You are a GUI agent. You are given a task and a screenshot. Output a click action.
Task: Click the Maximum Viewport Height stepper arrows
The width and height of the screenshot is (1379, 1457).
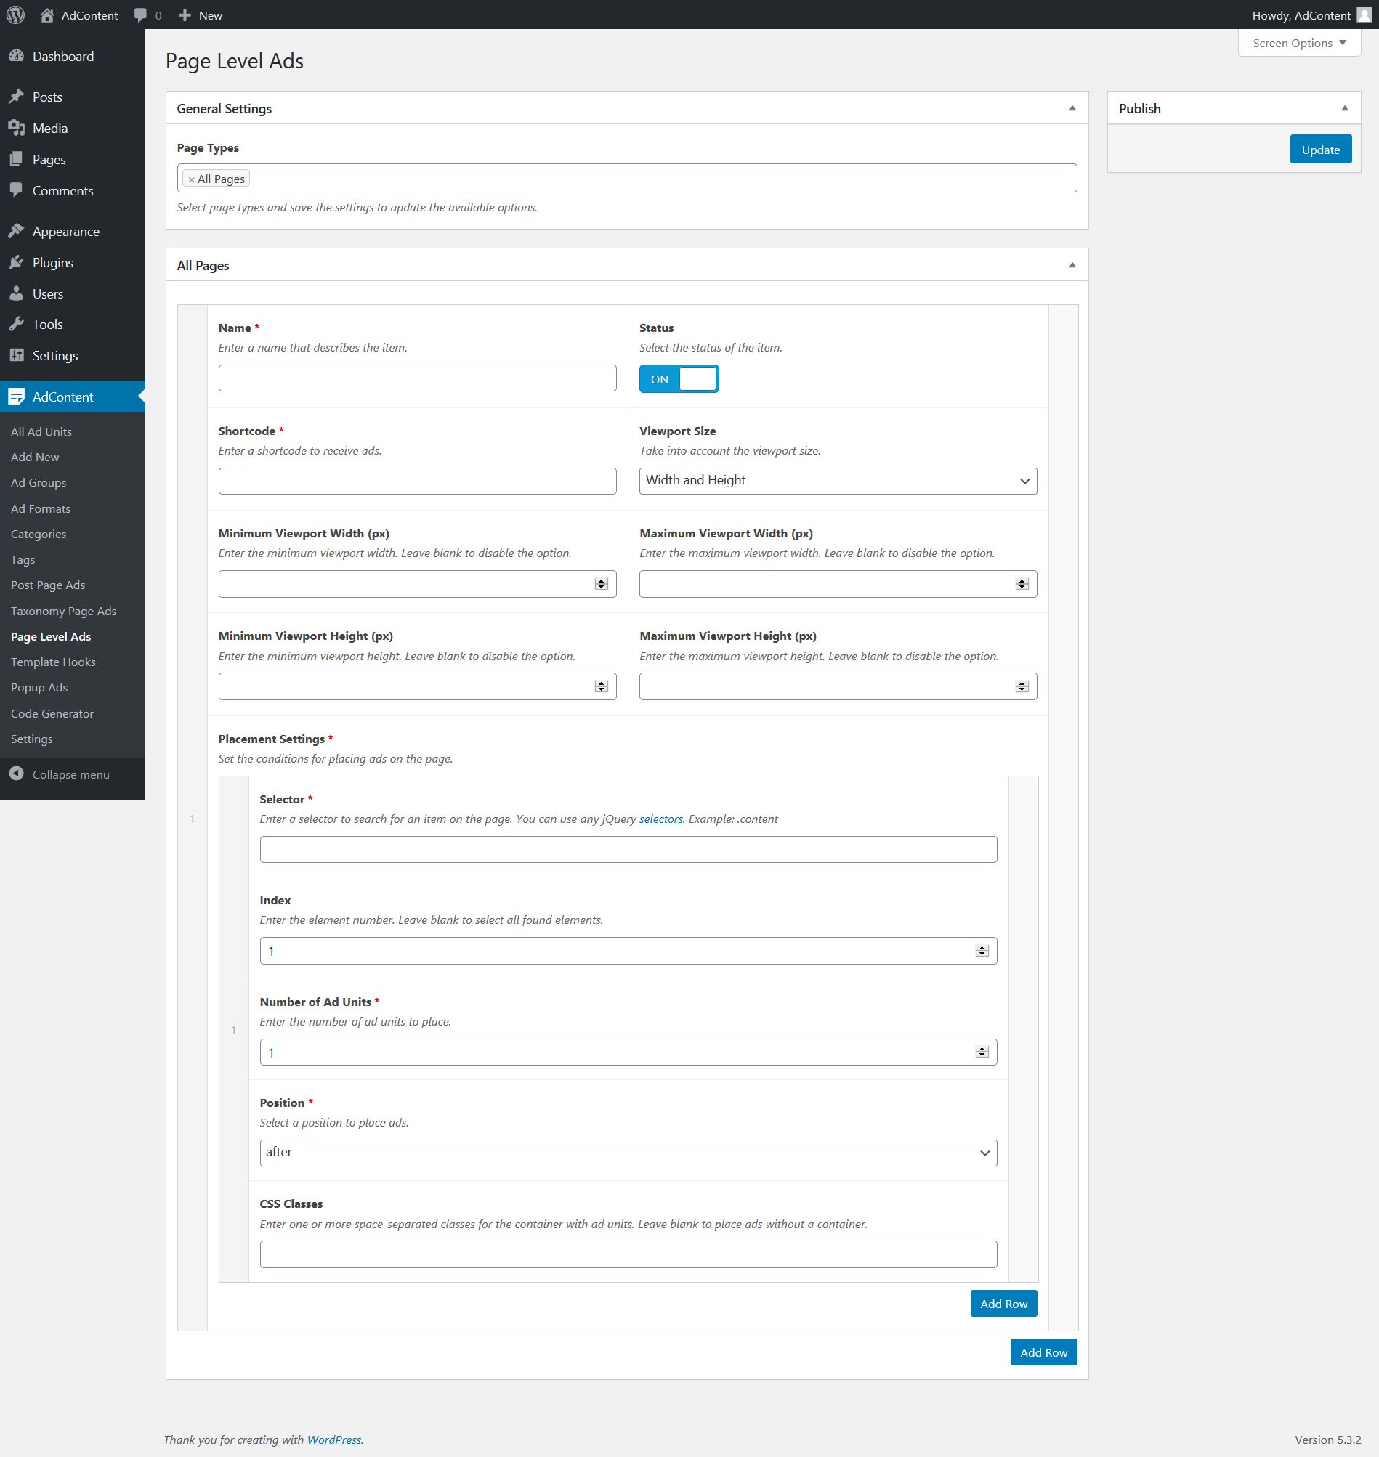coord(1022,686)
